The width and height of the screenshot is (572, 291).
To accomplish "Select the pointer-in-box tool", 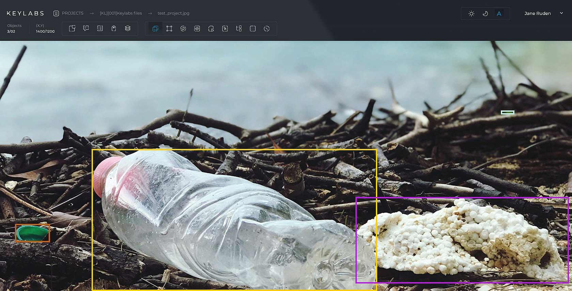I will (225, 29).
